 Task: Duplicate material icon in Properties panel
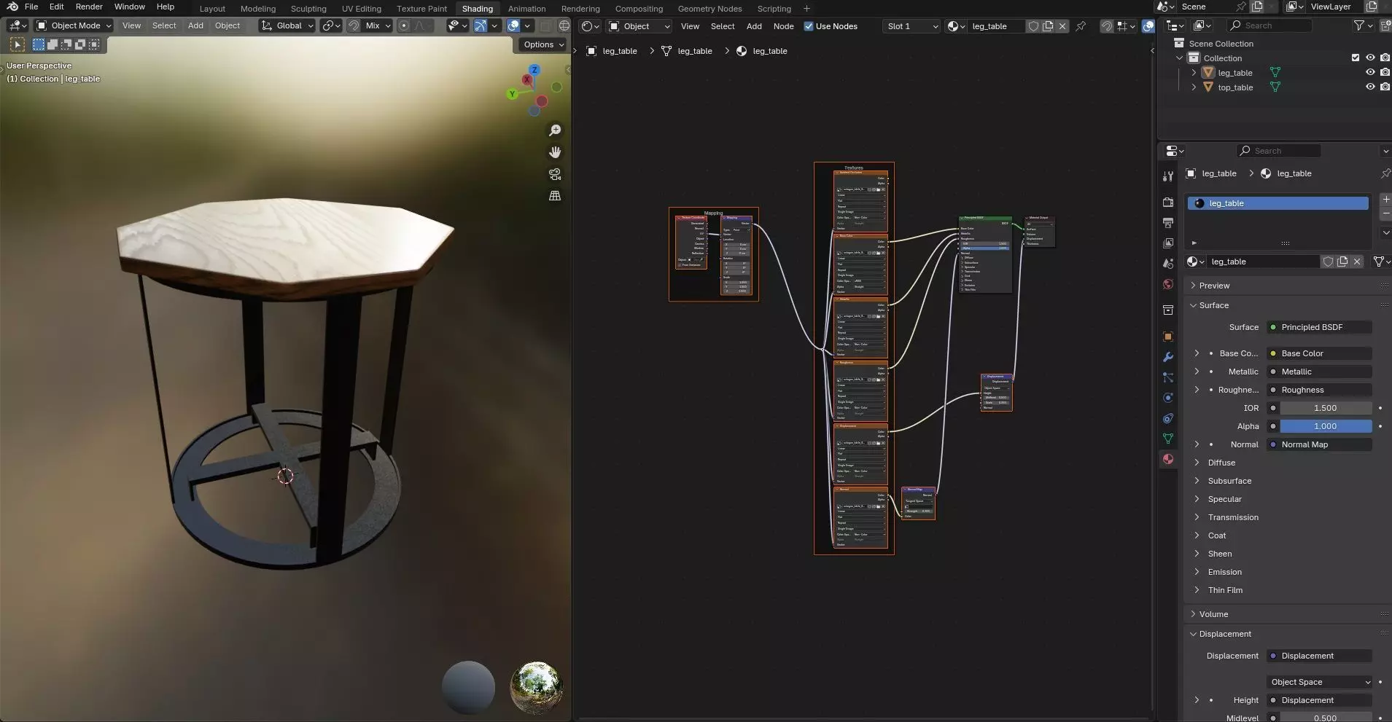click(1342, 262)
